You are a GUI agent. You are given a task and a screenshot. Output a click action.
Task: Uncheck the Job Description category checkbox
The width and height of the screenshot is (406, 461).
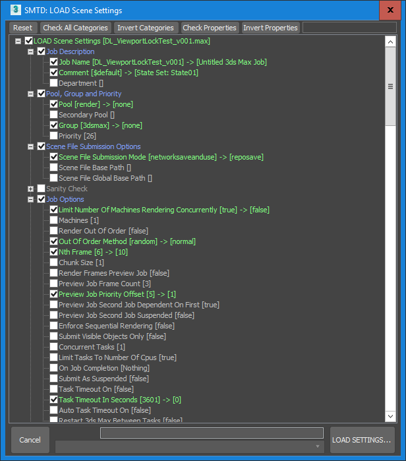(x=42, y=51)
